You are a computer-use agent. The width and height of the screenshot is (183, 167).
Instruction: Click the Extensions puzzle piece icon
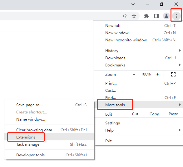point(146,16)
